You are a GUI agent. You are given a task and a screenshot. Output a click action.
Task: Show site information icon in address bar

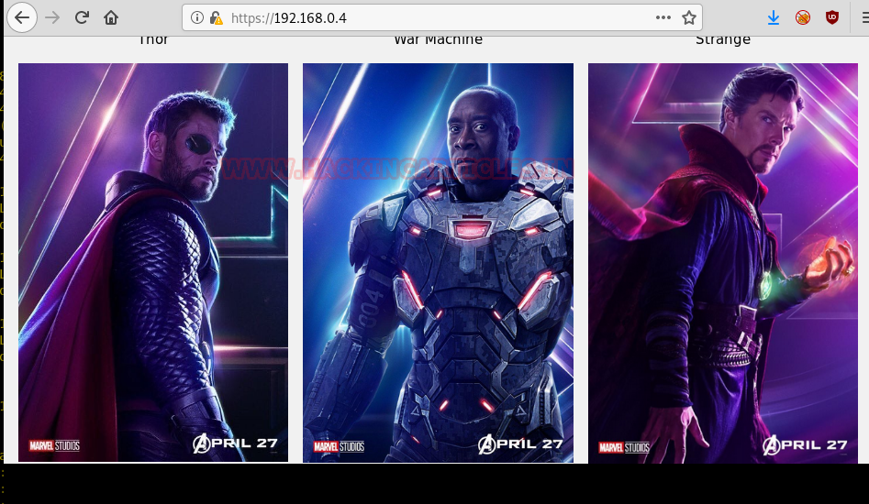[196, 17]
